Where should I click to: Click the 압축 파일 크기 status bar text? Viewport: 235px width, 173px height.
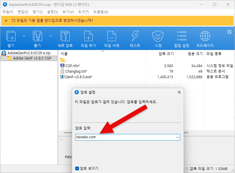208,169
